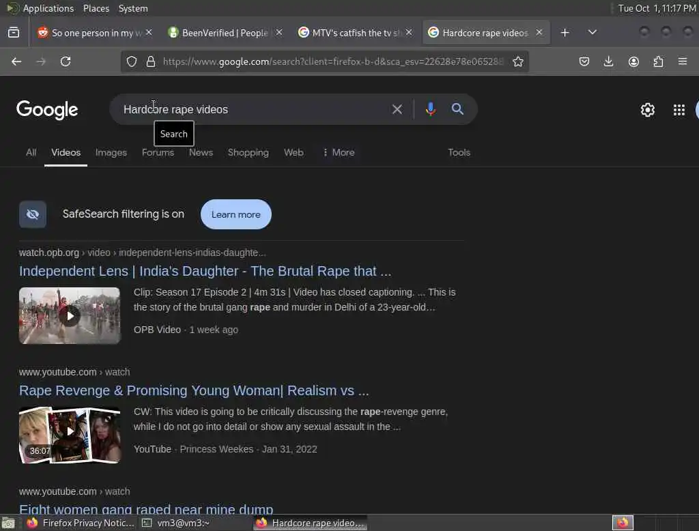Viewport: 699px width, 531px height.
Task: Open the Google apps grid
Action: coord(679,110)
